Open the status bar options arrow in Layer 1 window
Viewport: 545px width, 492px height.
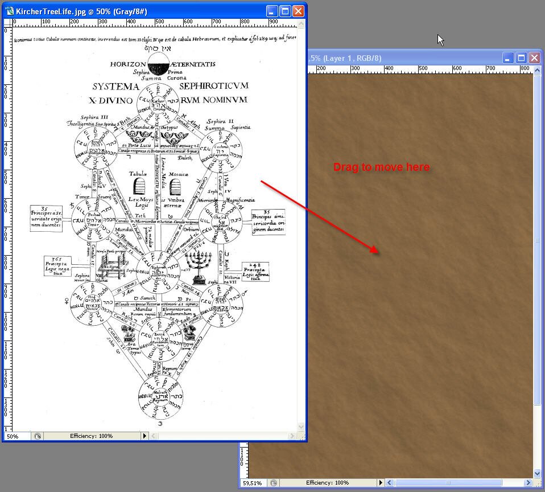pos(381,483)
